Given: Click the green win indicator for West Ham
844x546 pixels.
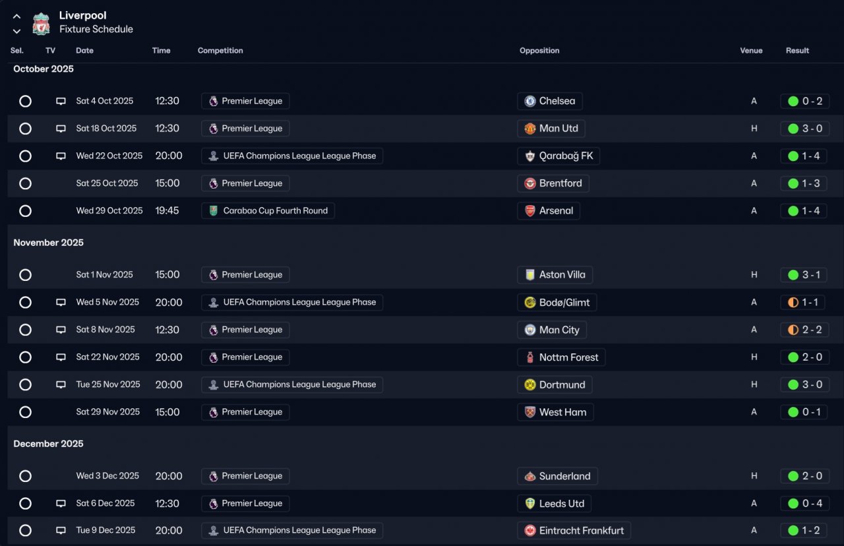Looking at the screenshot, I should (793, 412).
